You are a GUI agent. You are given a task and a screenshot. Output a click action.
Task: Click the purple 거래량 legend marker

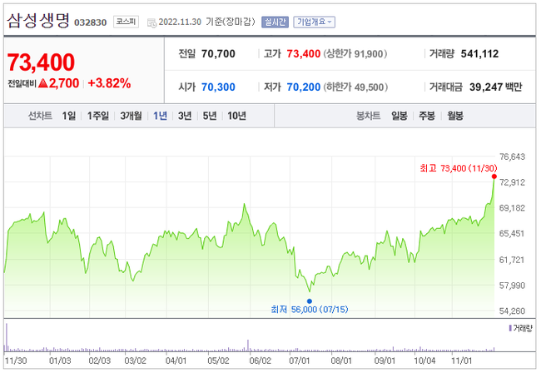pyautogui.click(x=510, y=328)
